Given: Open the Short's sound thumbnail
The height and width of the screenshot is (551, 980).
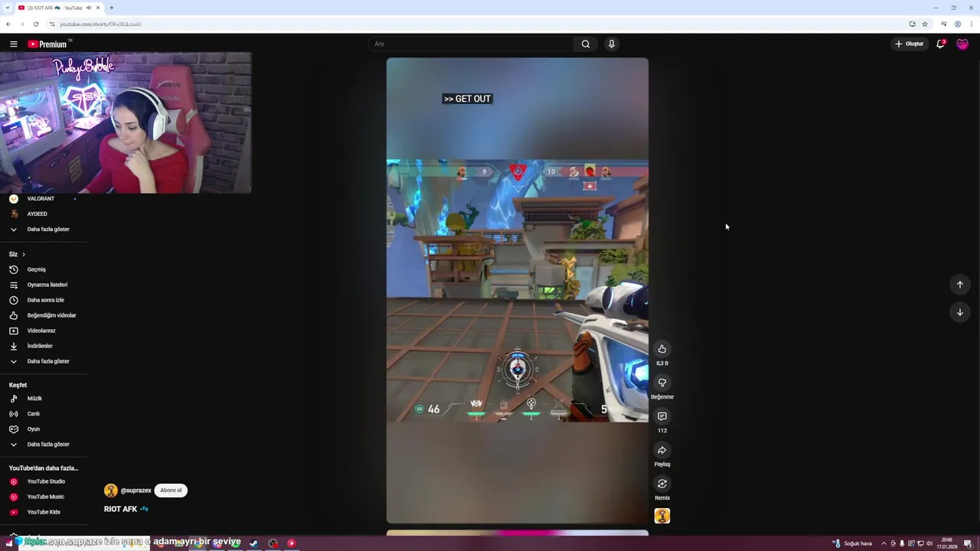Looking at the screenshot, I should click(x=662, y=517).
